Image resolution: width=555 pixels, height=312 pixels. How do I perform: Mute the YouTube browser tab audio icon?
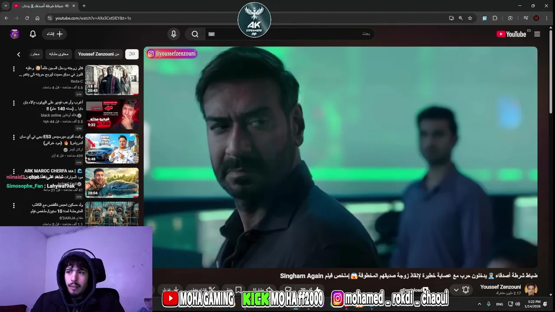(67, 6)
